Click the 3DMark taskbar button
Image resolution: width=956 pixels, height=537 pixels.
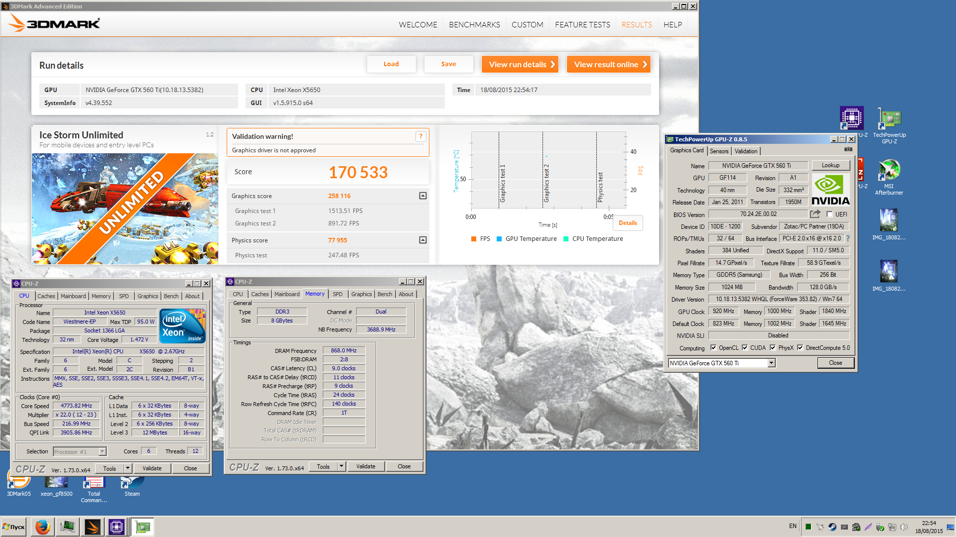pos(92,527)
